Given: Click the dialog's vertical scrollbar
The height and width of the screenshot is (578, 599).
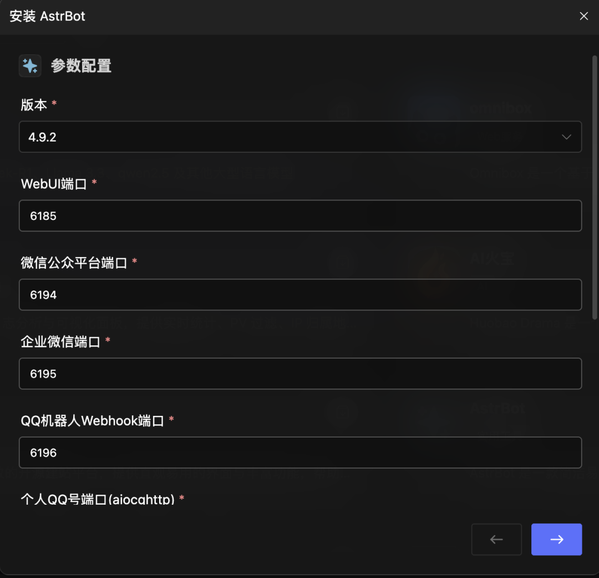Looking at the screenshot, I should coord(595,188).
